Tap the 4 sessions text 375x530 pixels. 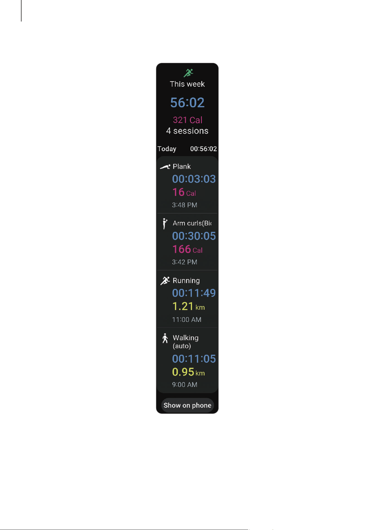tap(187, 131)
